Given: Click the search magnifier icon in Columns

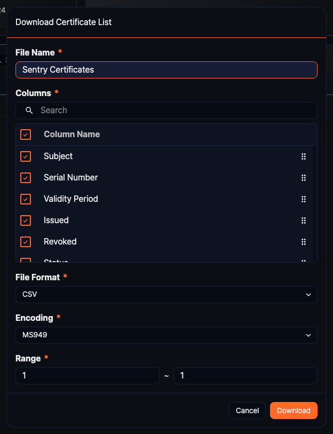Looking at the screenshot, I should (29, 111).
